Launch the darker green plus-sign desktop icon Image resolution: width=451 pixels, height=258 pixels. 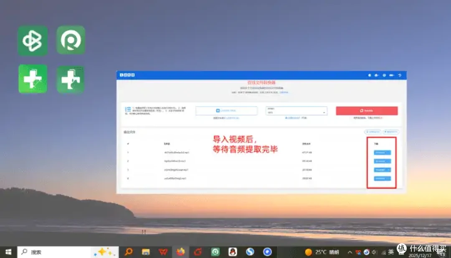tap(71, 79)
